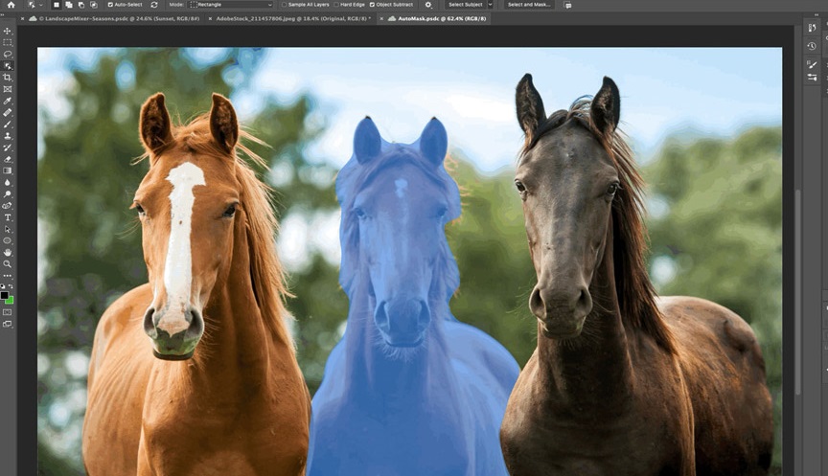Open the Mode Rectangle dropdown
Screen dimensions: 828x476
click(231, 5)
